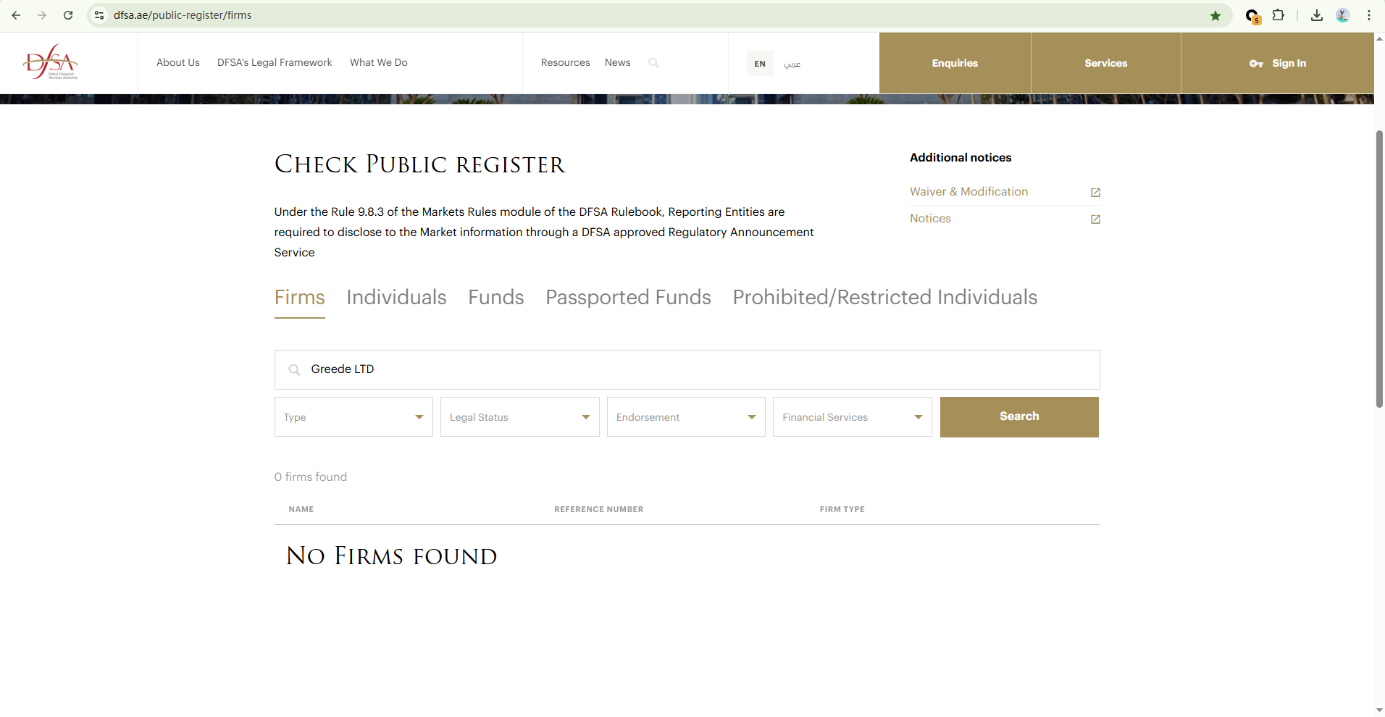Click the 'Check Public Register' heading
1385x717 pixels.
(419, 164)
